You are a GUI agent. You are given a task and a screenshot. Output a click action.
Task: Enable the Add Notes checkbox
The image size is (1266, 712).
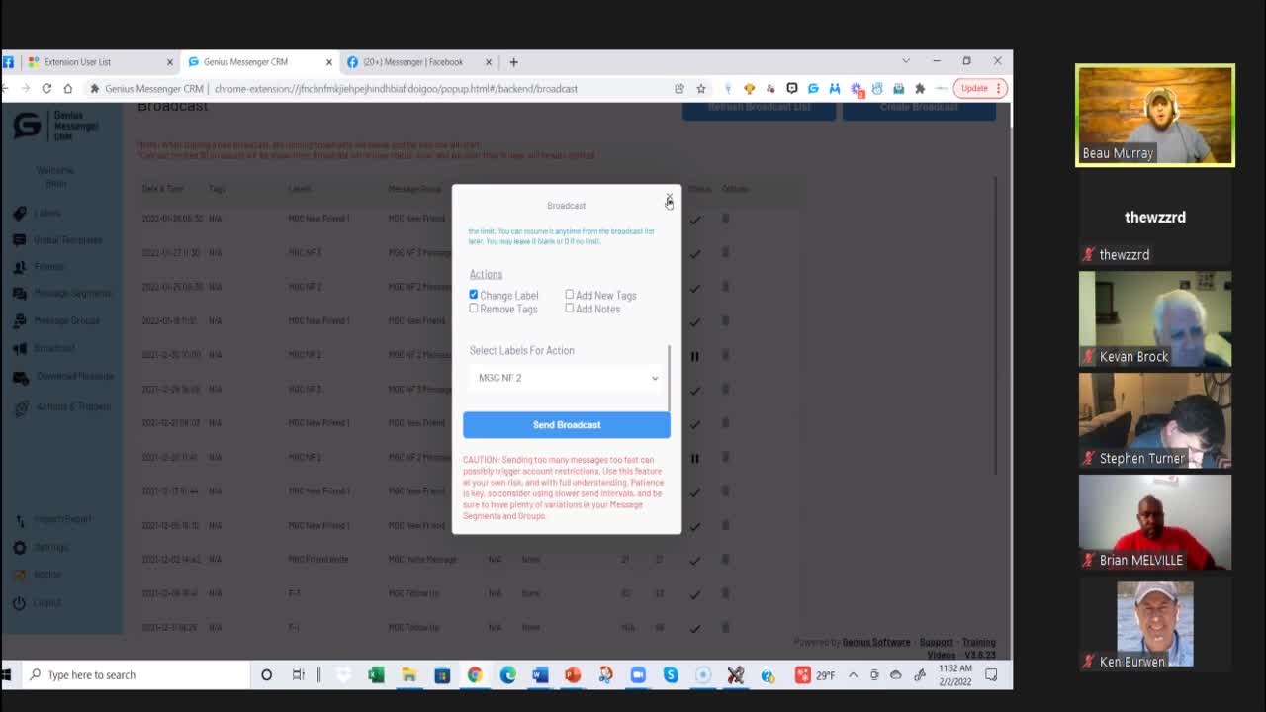click(x=570, y=309)
